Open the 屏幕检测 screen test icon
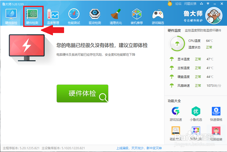 [196, 131]
